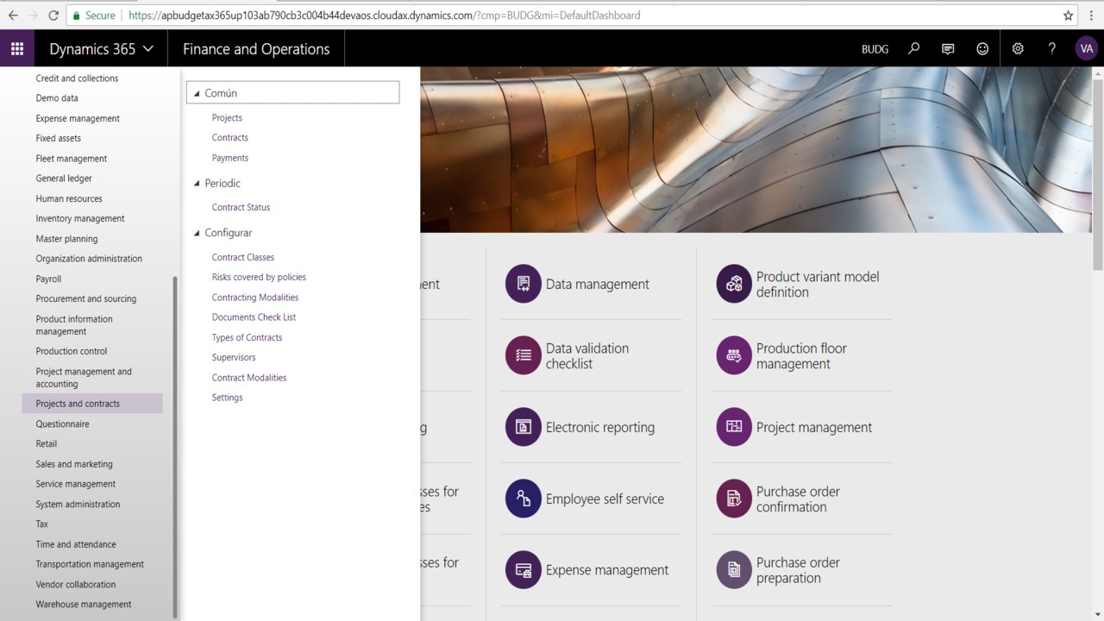Open Procurement and sourcing module
Image resolution: width=1104 pixels, height=621 pixels.
pyautogui.click(x=86, y=298)
